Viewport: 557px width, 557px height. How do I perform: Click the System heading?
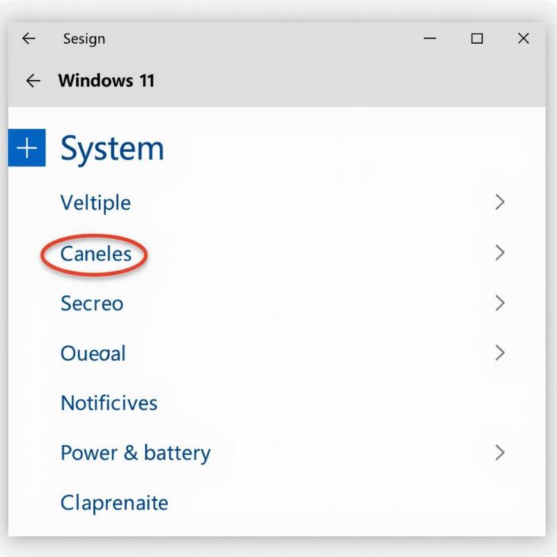point(112,147)
